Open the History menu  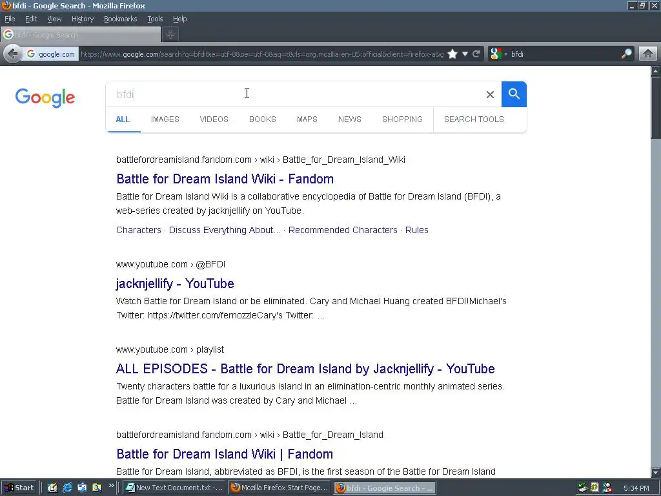[83, 19]
